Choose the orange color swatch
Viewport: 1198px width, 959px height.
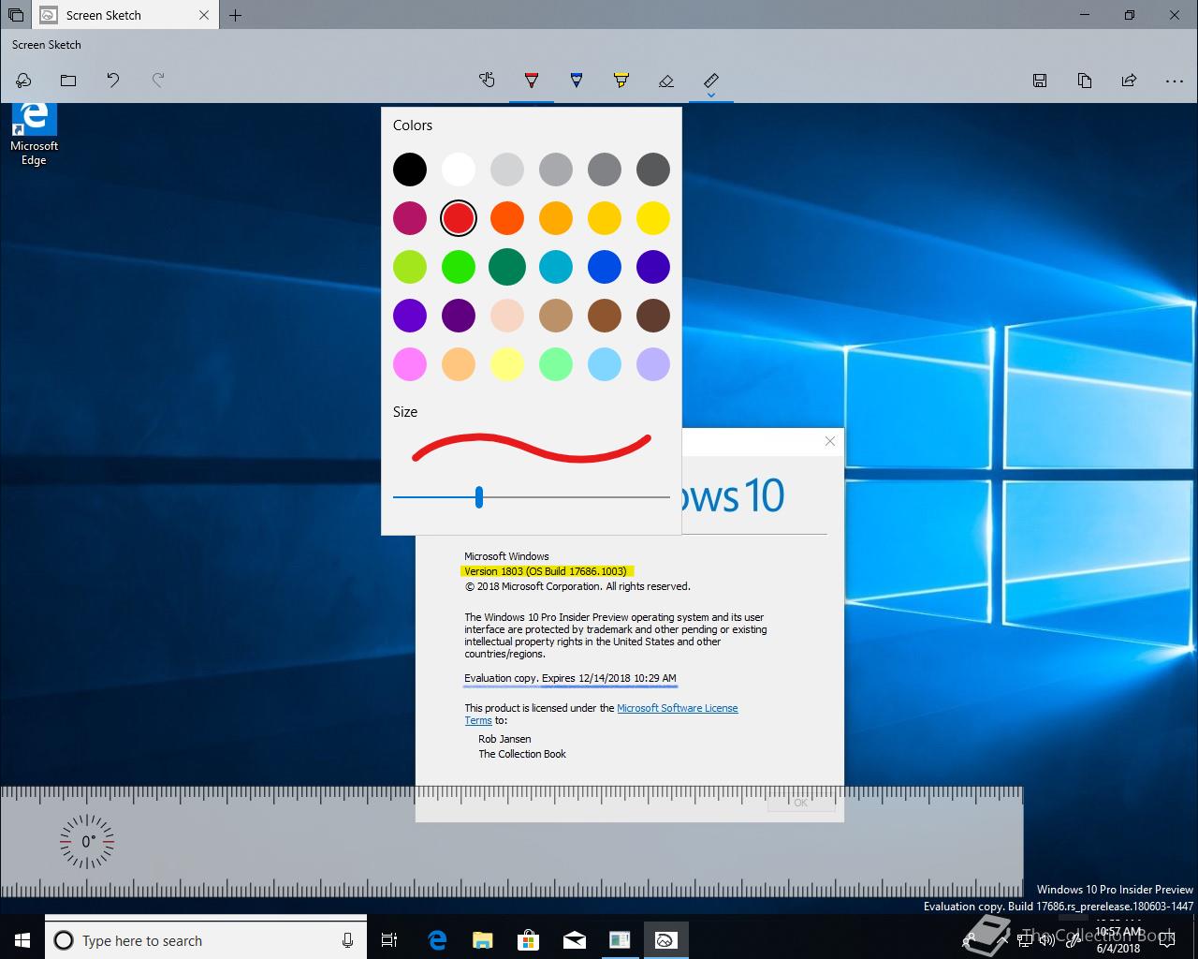click(x=507, y=218)
